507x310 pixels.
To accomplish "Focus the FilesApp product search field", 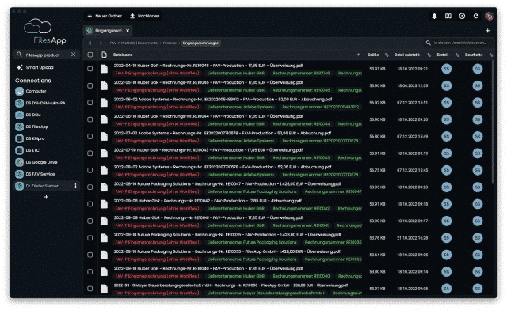I will click(45, 55).
